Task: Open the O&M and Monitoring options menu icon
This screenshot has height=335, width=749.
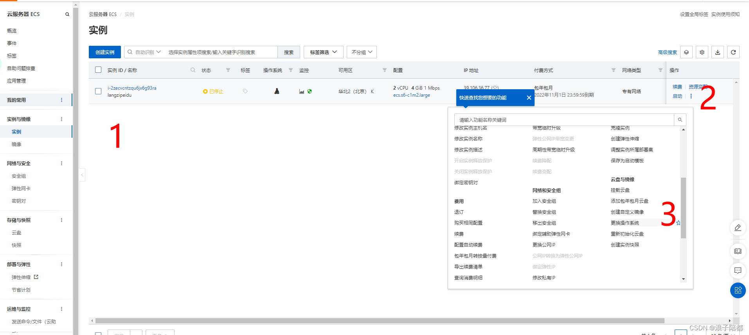Action: (61, 309)
